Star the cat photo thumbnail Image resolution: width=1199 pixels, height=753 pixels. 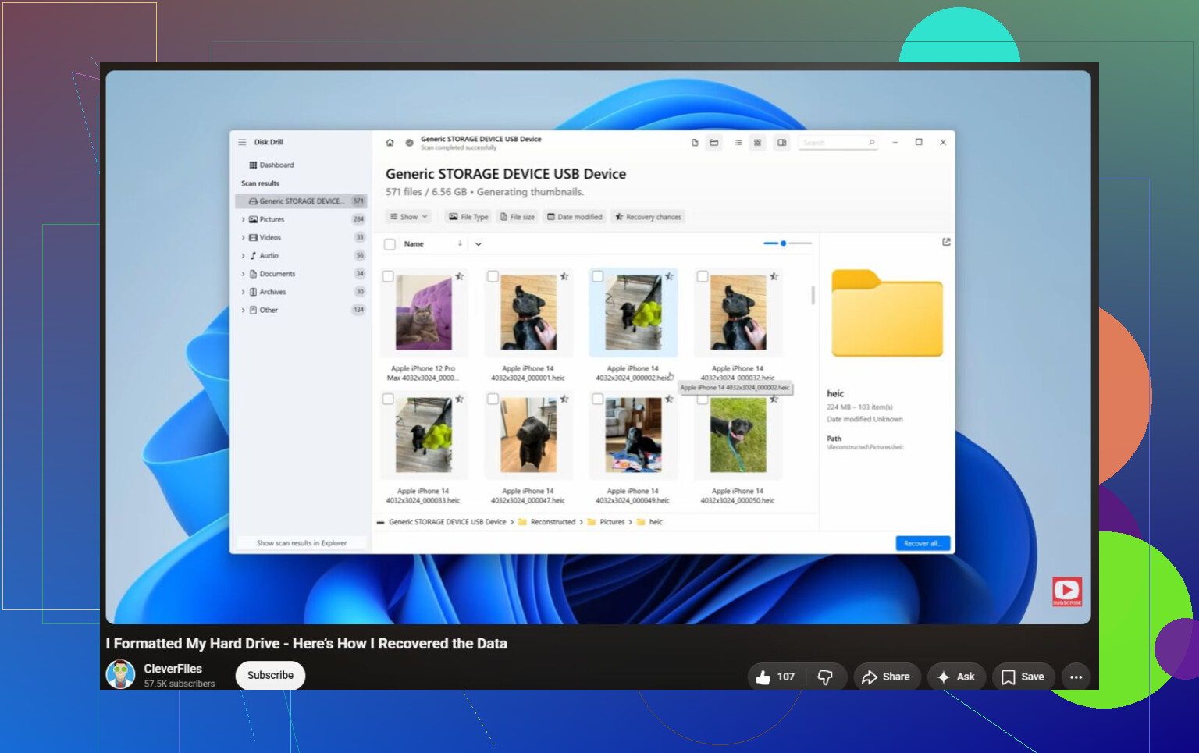[x=460, y=276]
